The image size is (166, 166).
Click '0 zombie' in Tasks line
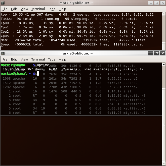[130, 19]
